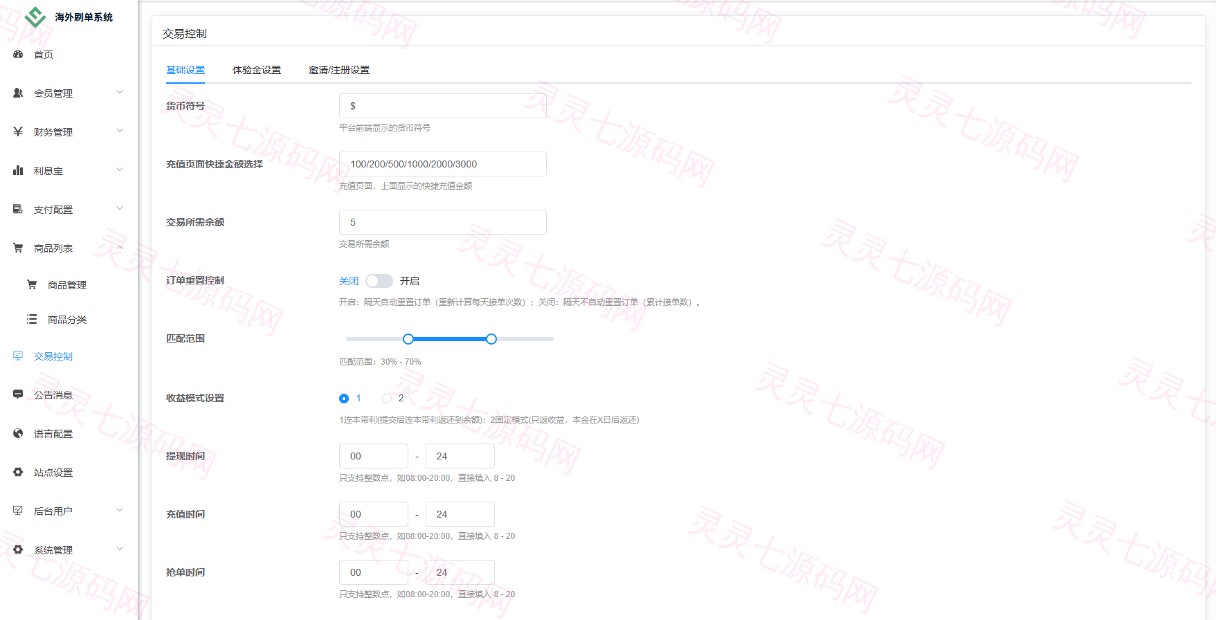Viewport: 1216px width, 620px height.
Task: Click the 首页 dashboard icon
Action: click(18, 54)
